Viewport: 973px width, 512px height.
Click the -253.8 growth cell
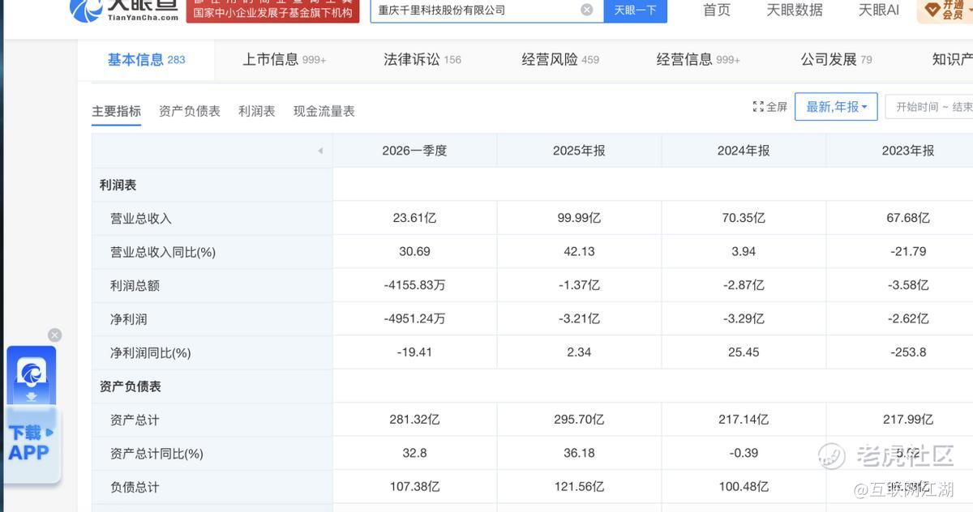coord(908,352)
